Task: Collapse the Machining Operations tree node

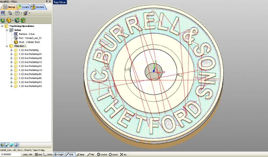Action: coord(2,26)
